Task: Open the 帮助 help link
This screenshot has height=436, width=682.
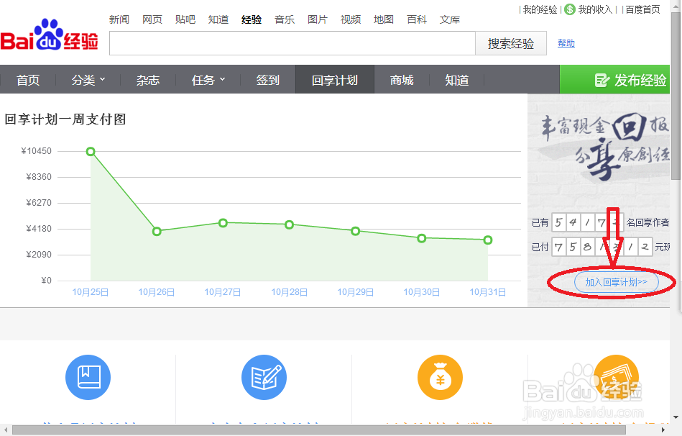Action: [566, 43]
